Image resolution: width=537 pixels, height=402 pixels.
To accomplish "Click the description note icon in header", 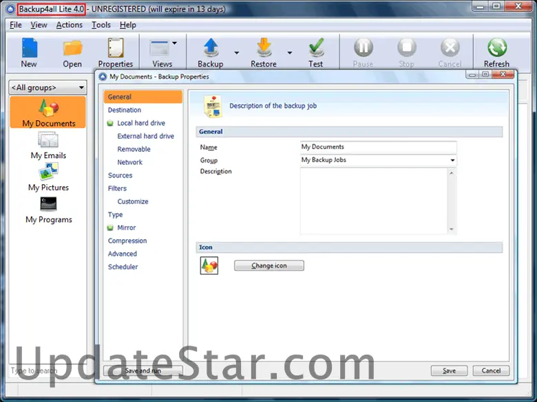I will (x=213, y=107).
